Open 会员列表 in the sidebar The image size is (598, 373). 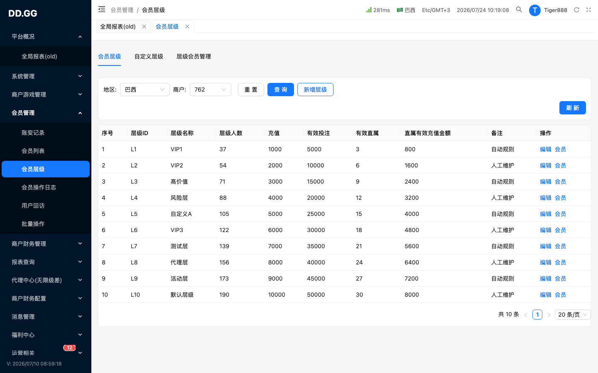(x=46, y=151)
